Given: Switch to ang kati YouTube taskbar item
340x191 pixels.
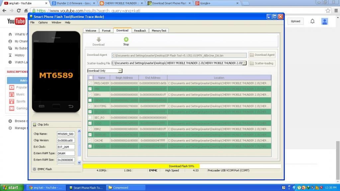Looking at the screenshot, I should 45,188.
